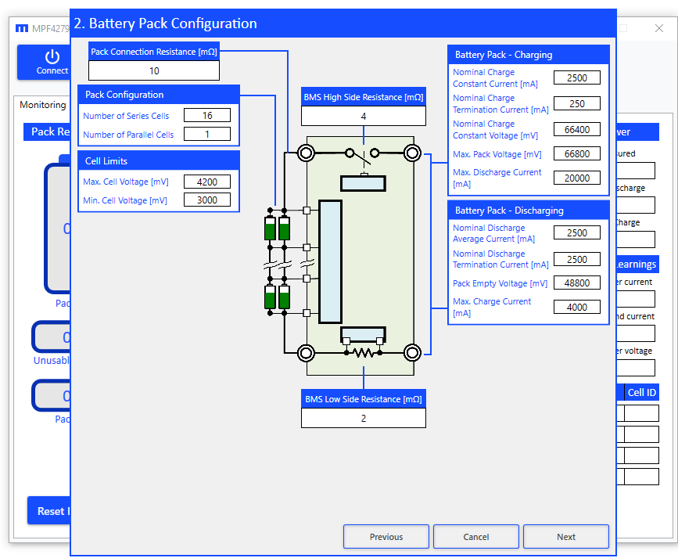The height and width of the screenshot is (558, 678).
Task: Edit the Max. Cell Voltage value
Action: pyautogui.click(x=207, y=182)
